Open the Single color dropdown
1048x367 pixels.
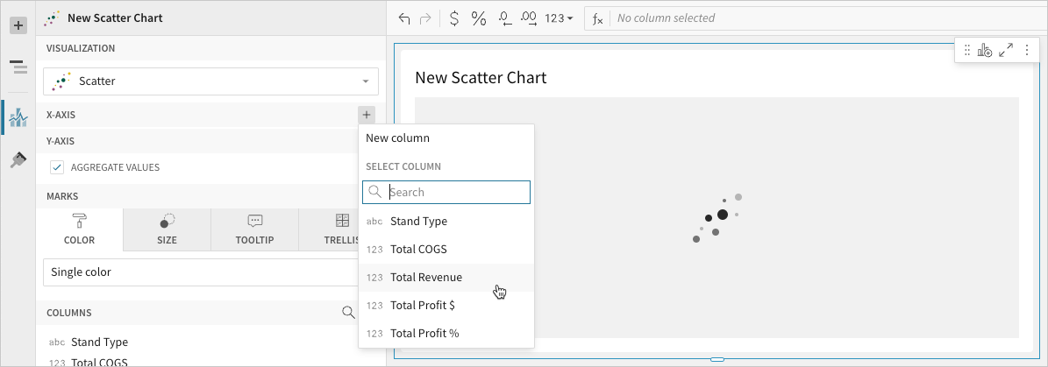[201, 272]
